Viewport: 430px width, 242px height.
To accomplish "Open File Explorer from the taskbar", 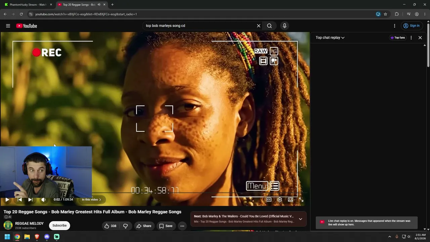I will point(27,237).
